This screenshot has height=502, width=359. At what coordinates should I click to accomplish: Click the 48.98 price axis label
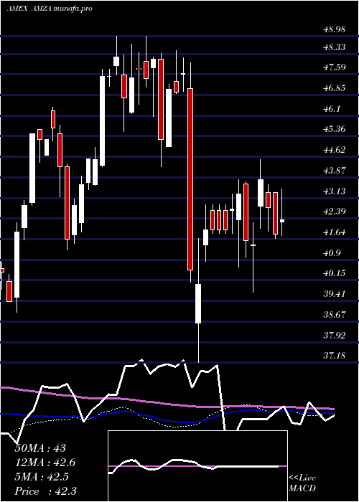(334, 29)
